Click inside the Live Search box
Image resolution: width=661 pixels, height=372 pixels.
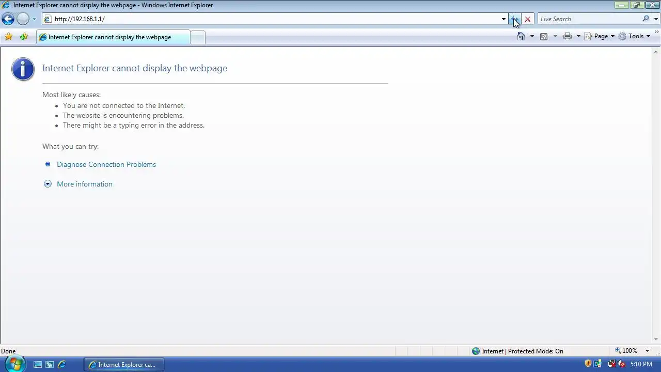[589, 19]
